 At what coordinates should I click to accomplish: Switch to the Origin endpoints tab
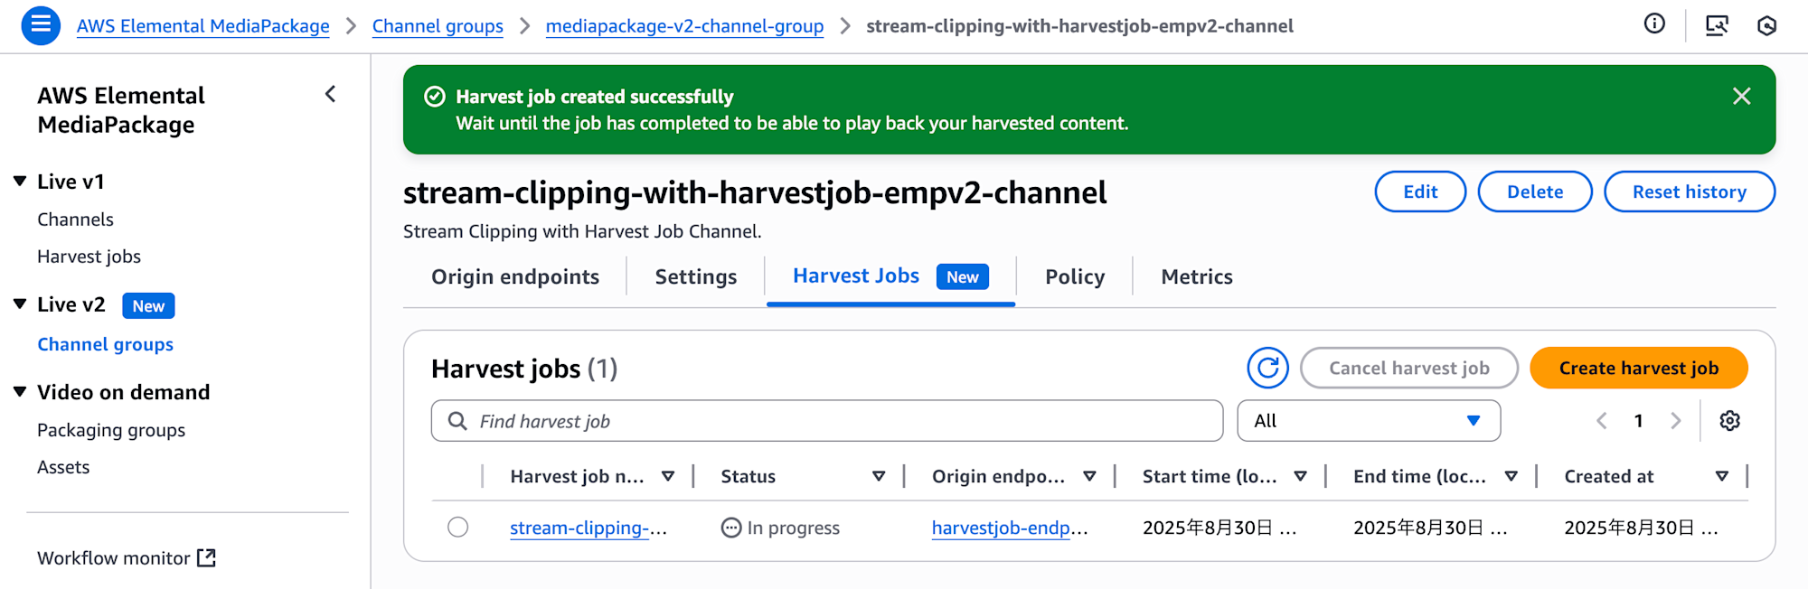515,276
